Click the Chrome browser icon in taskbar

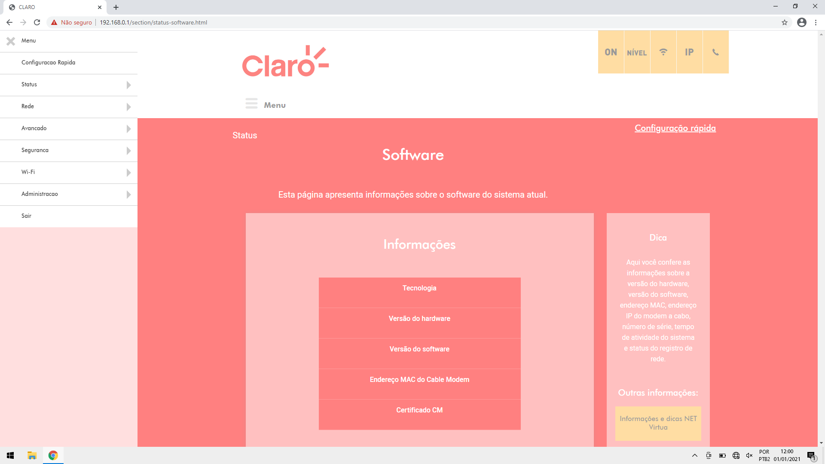click(x=53, y=455)
